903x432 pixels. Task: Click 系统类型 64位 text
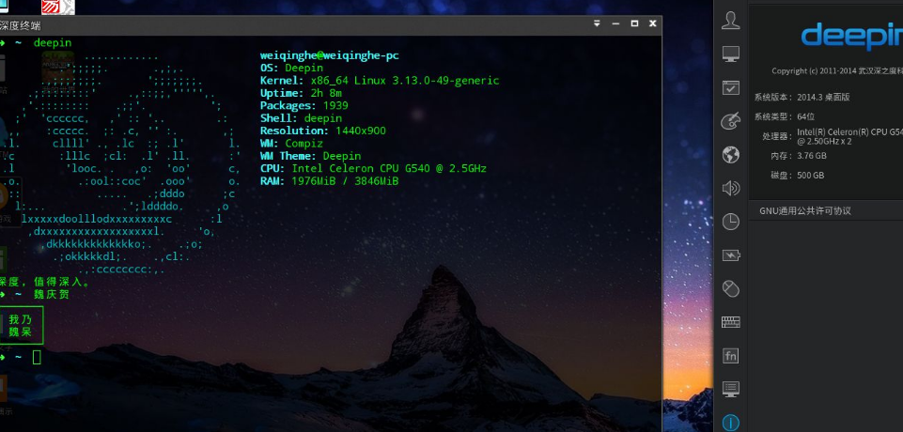(x=785, y=116)
